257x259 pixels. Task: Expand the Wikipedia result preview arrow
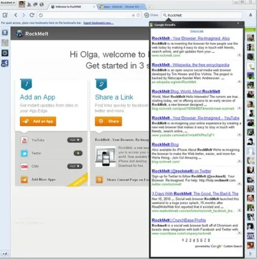[x=239, y=82]
